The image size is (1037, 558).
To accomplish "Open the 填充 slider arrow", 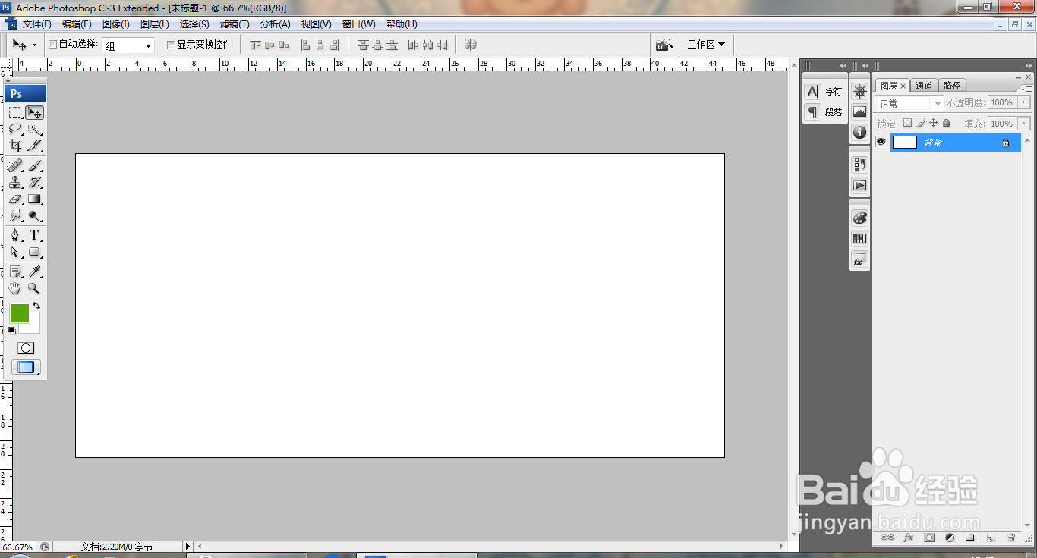I will pyautogui.click(x=1025, y=124).
